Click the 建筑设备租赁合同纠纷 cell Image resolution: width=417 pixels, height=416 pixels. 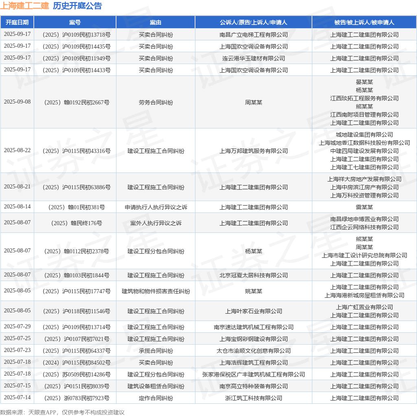coord(156,386)
